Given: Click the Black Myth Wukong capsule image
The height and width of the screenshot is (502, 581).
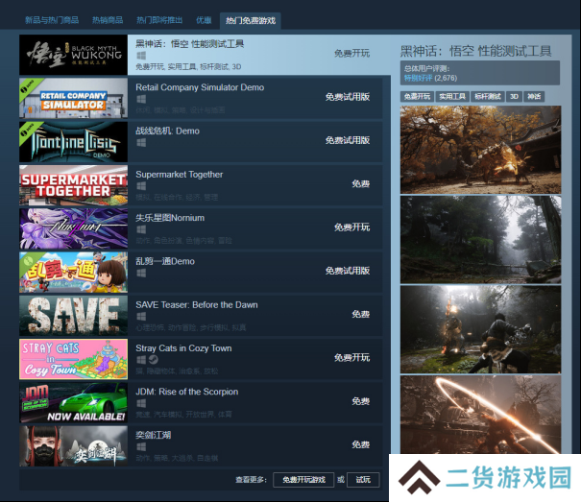Looking at the screenshot, I should click(x=73, y=55).
